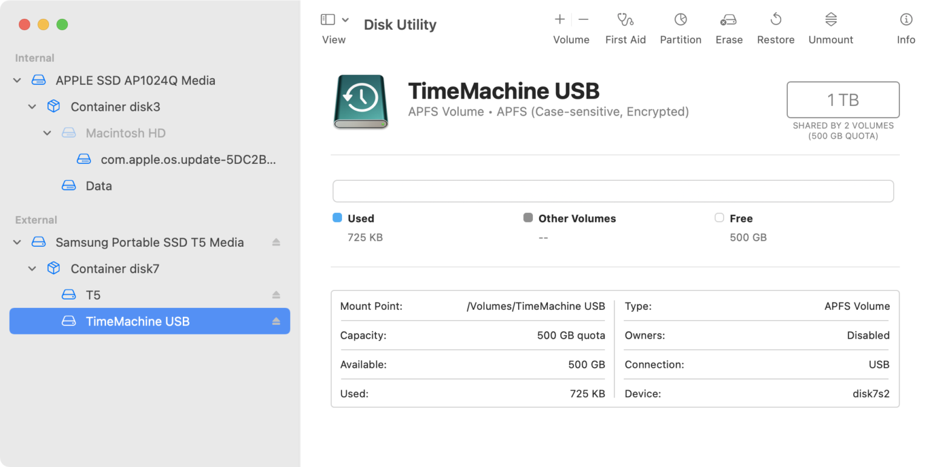Collapse the Container disk7 tree item

pyautogui.click(x=31, y=269)
